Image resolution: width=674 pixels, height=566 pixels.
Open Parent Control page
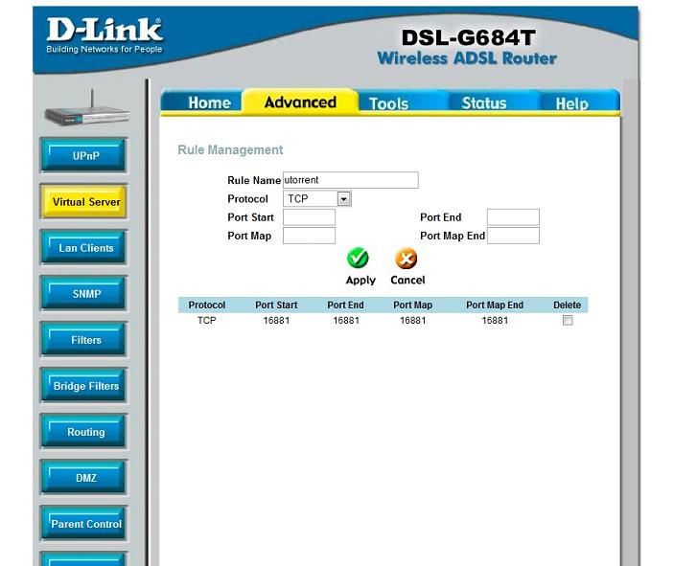pos(83,523)
